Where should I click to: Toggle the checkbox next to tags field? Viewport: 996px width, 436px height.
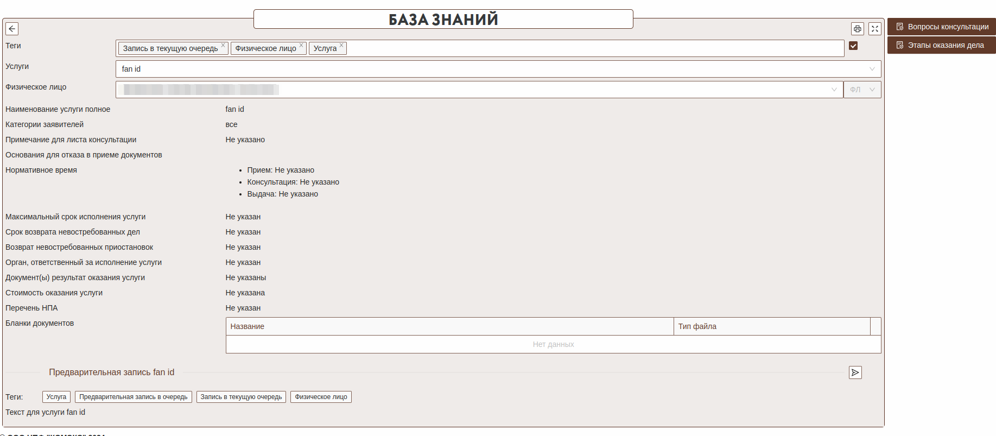click(853, 46)
